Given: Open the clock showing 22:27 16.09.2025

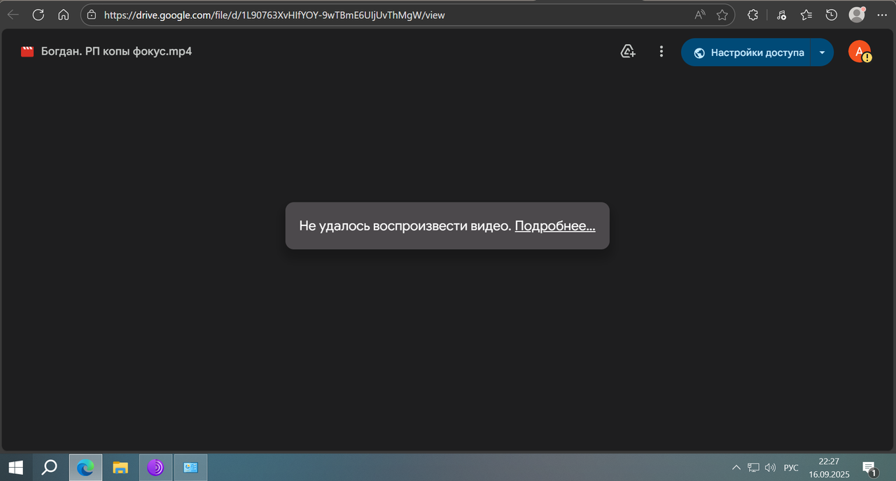Looking at the screenshot, I should [x=829, y=467].
